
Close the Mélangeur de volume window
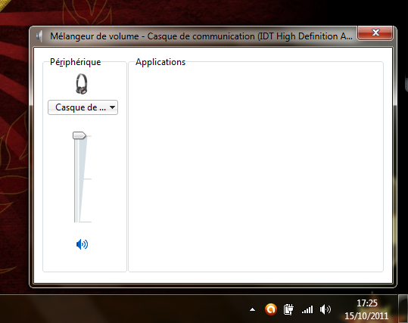coord(375,33)
